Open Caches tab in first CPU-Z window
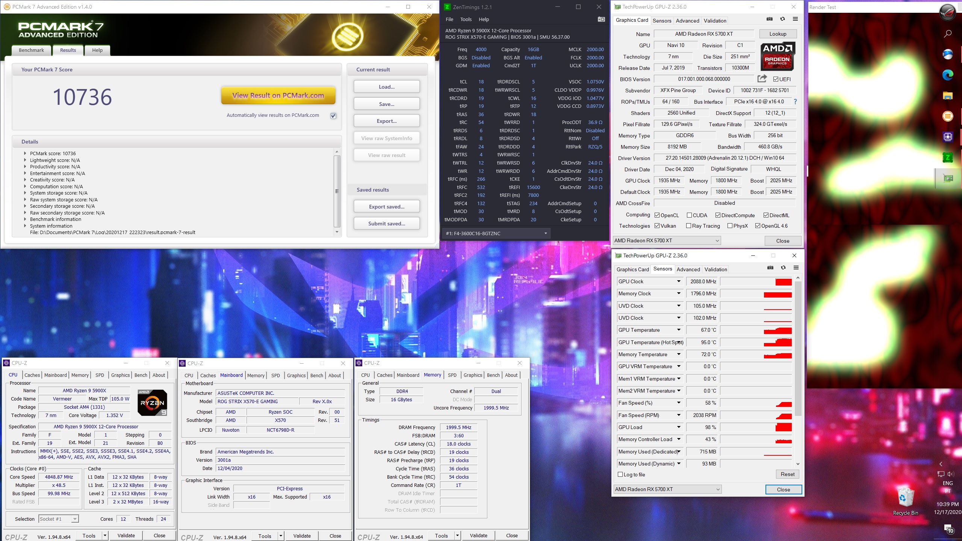This screenshot has width=962, height=541. [32, 375]
